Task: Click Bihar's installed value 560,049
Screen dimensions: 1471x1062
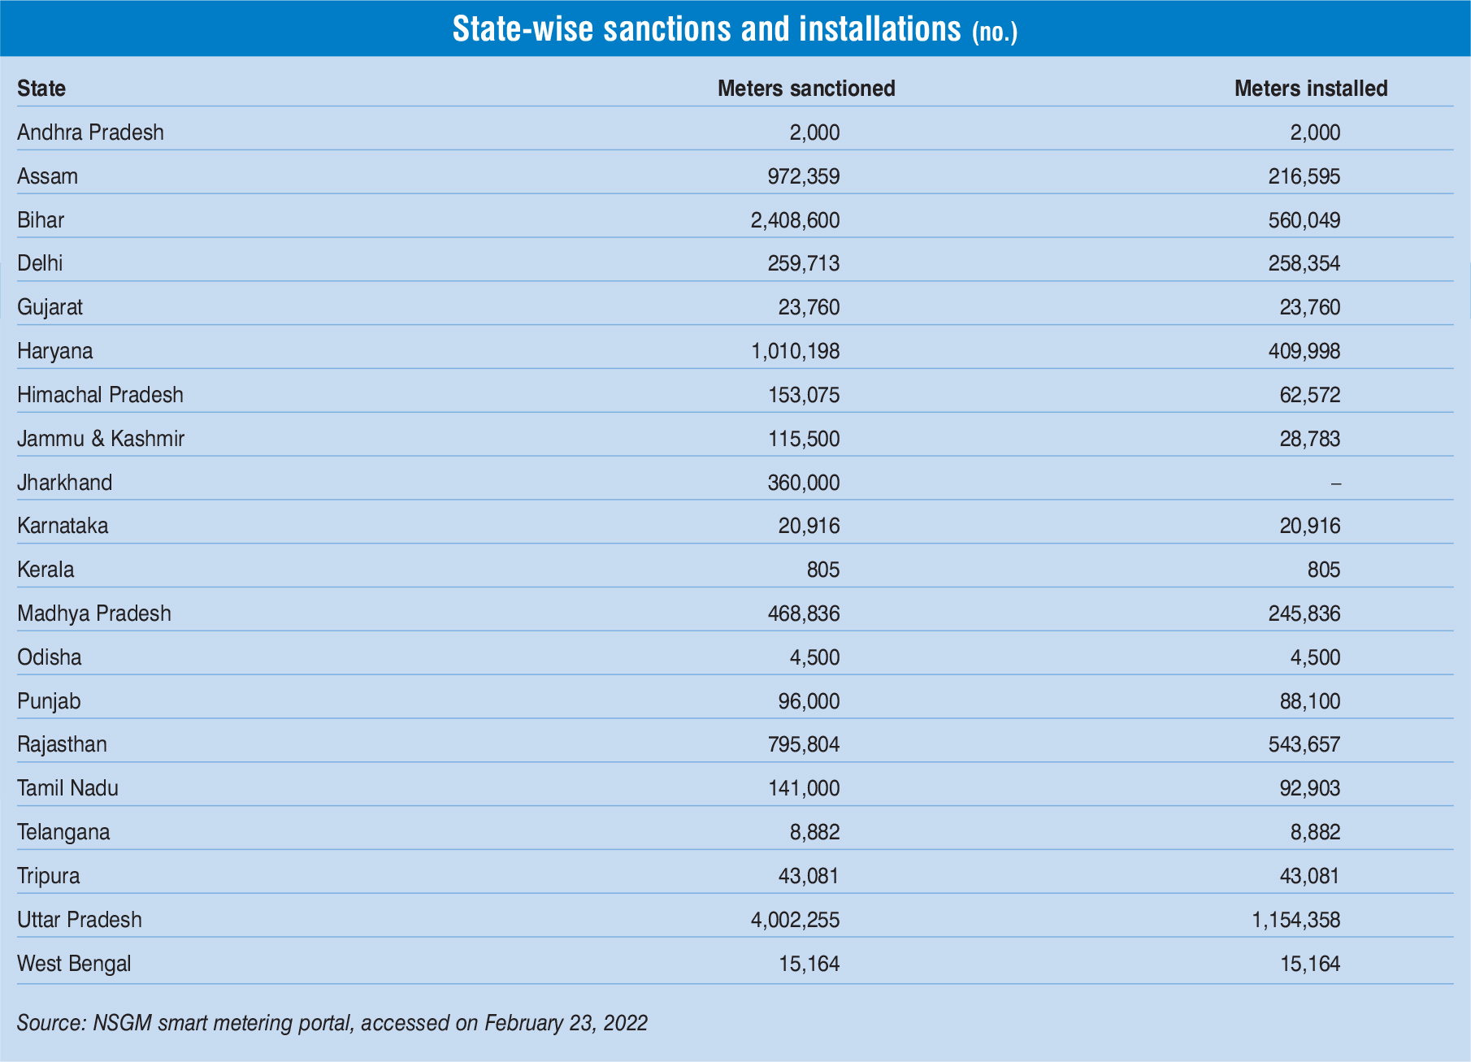Action: 1304,220
